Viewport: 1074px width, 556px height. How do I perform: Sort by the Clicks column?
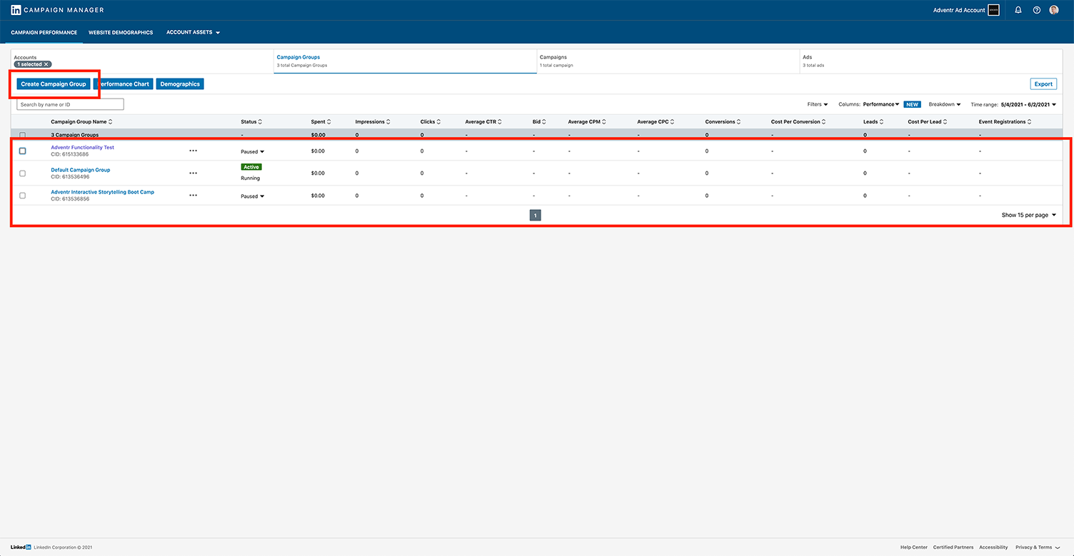(431, 122)
